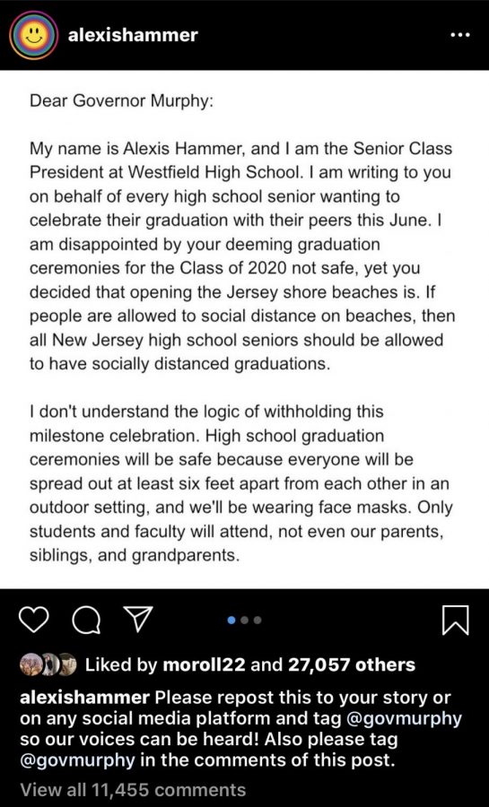Tap first liker avatar thumbnail
The width and height of the screenshot is (489, 807).
31,665
